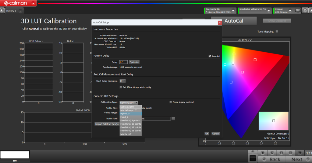Click the continuous read infinity icon

tap(290, 153)
